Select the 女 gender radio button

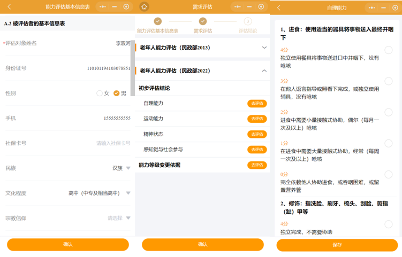(x=100, y=93)
